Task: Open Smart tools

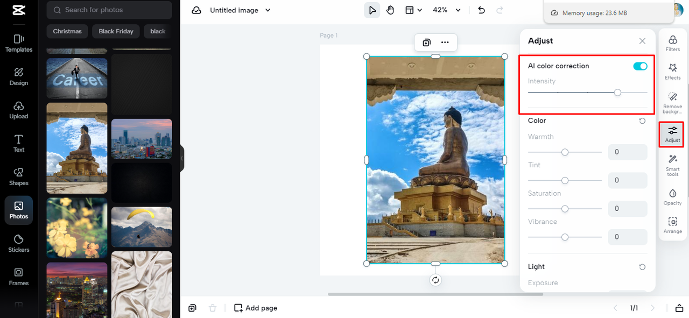Action: [x=672, y=165]
